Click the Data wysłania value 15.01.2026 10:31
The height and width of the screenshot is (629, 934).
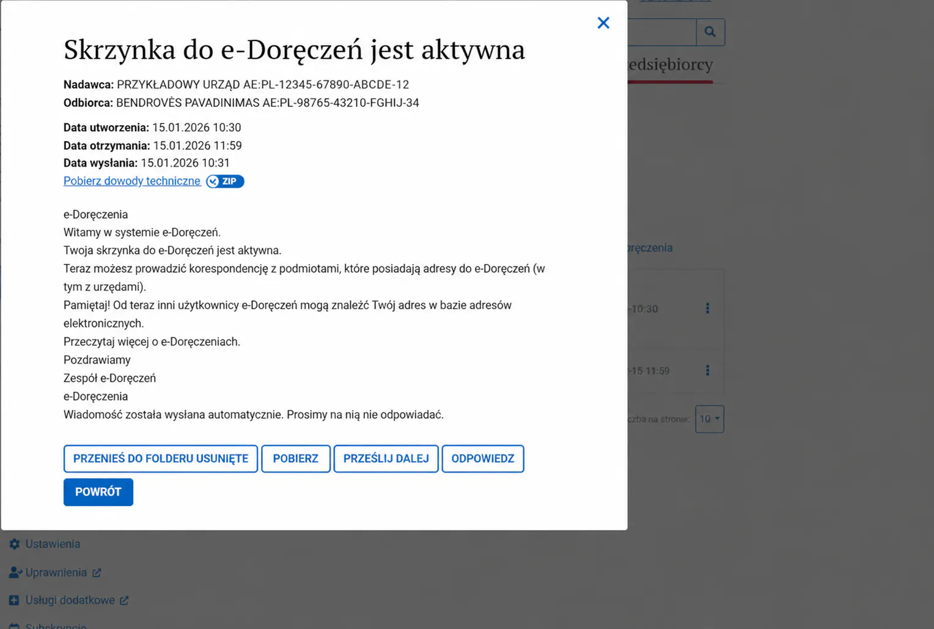(x=185, y=163)
